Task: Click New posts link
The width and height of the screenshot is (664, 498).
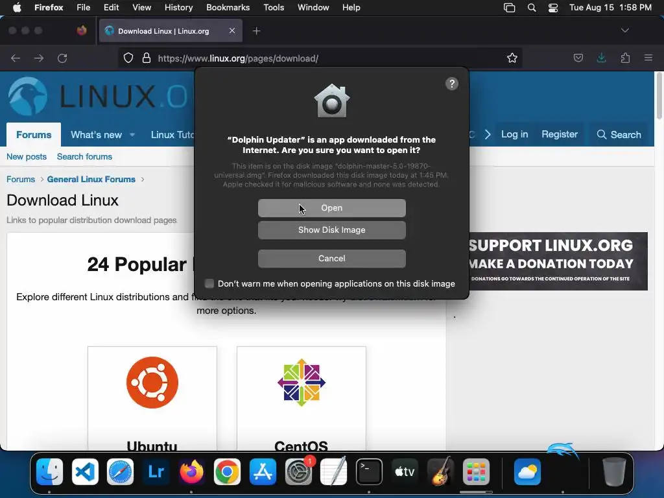Action: click(26, 157)
